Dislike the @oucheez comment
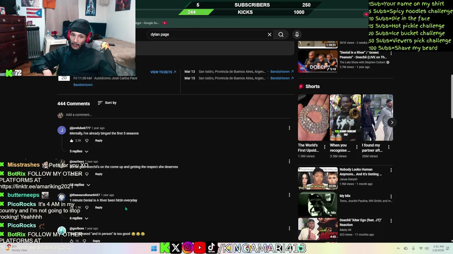The image size is (453, 254). click(x=87, y=174)
